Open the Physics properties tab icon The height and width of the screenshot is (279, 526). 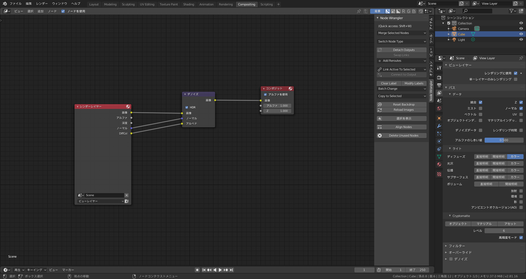point(439,141)
